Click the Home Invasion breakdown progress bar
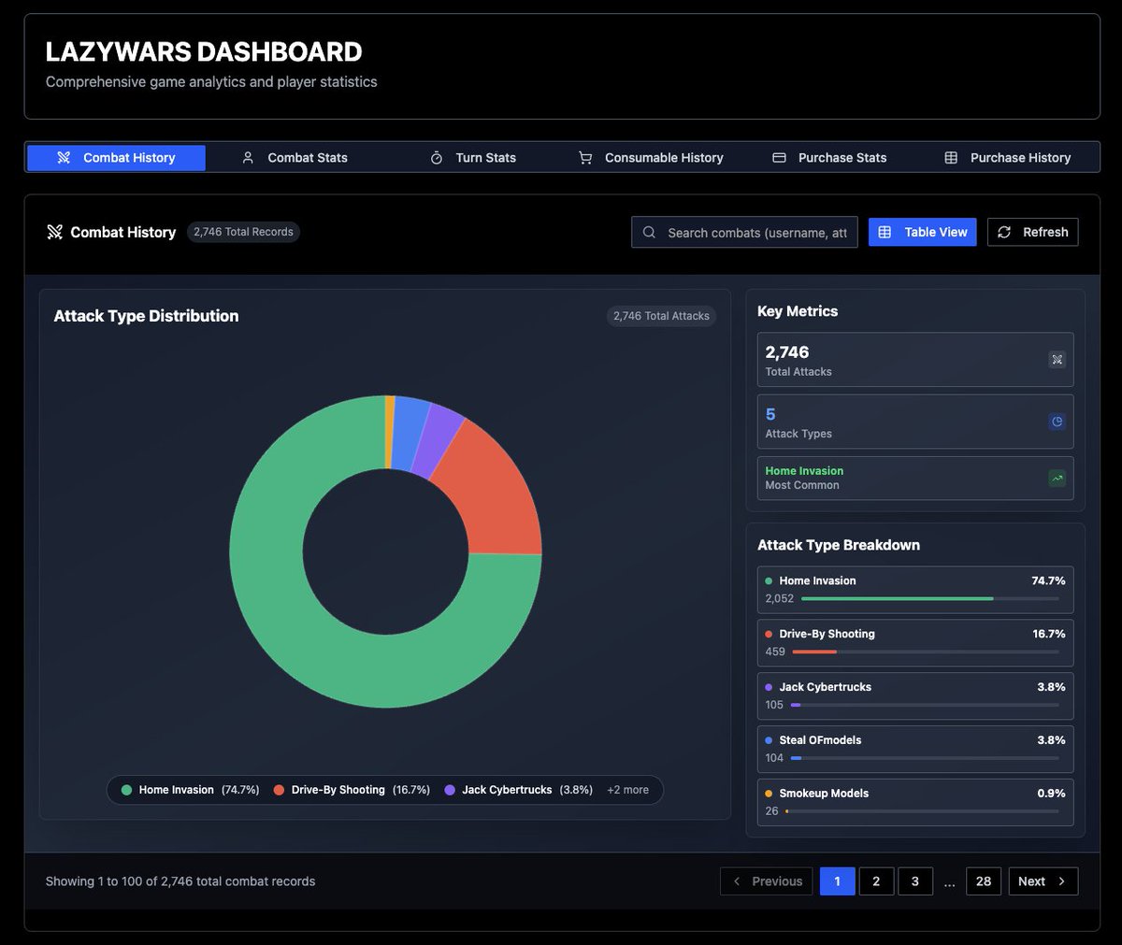Screen dimensions: 1122x945 [x=930, y=598]
